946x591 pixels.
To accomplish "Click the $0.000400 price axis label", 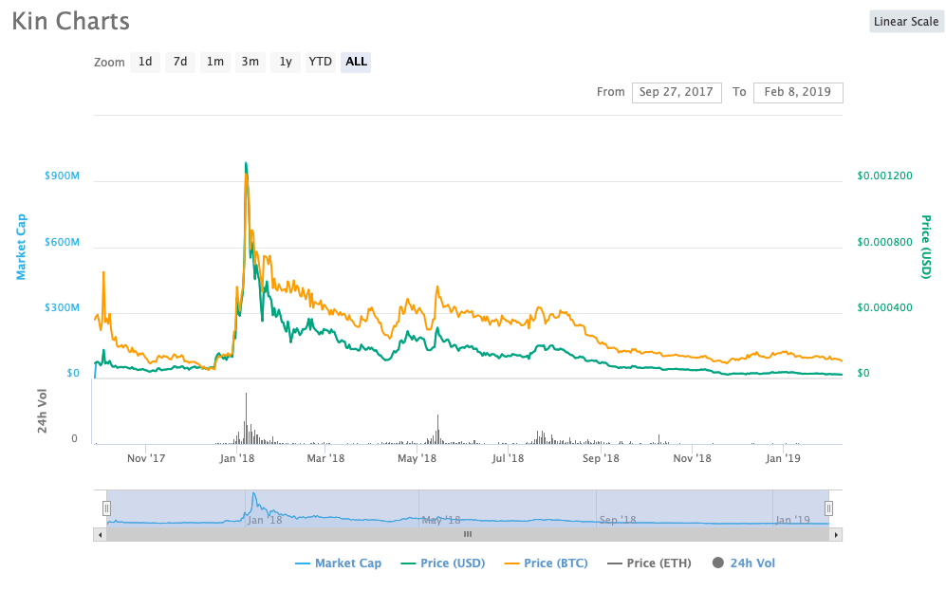I will 884,307.
